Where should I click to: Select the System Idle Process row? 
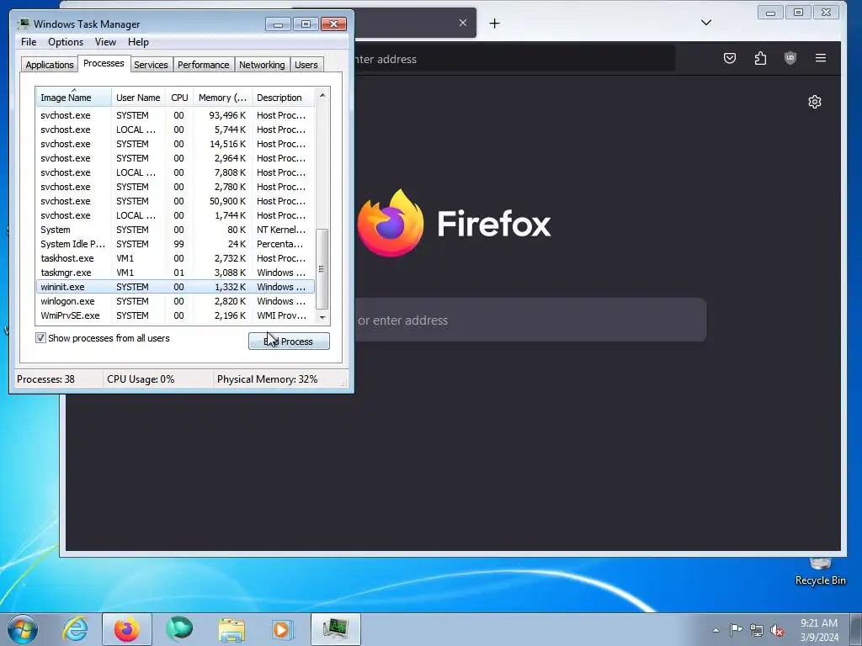pos(175,244)
